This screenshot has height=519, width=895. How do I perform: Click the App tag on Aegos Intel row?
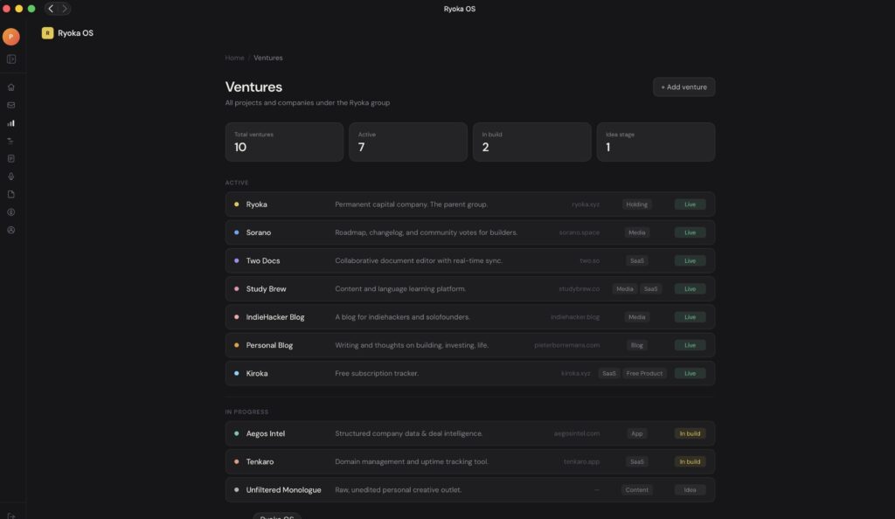click(x=636, y=433)
